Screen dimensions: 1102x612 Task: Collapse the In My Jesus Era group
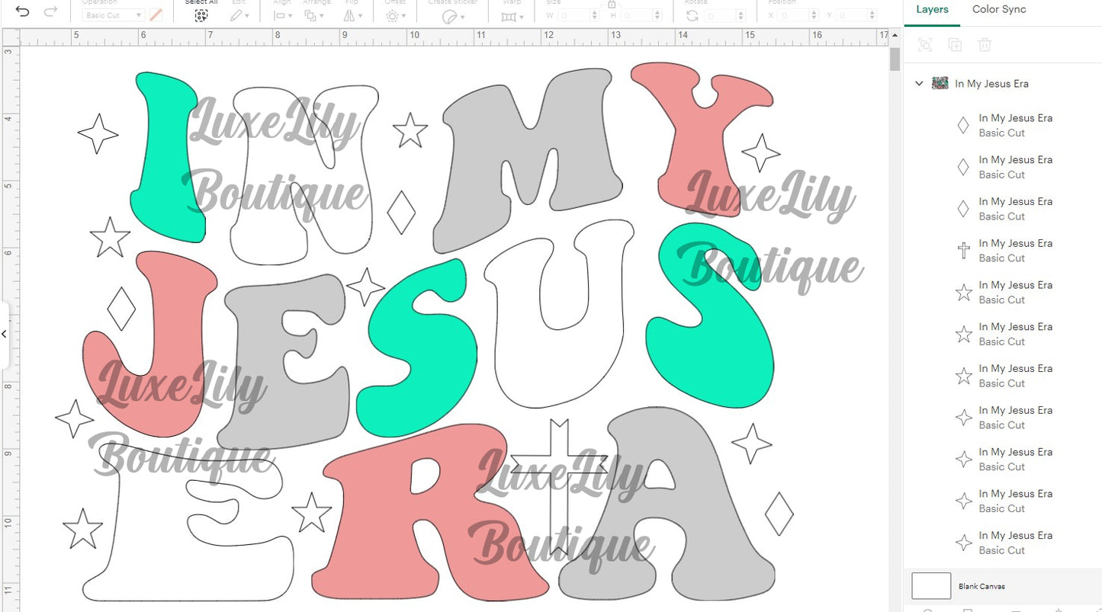point(919,84)
